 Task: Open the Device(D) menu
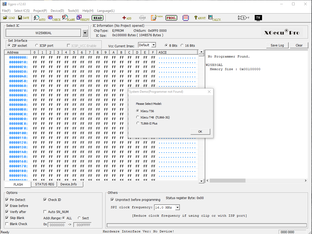[57, 11]
